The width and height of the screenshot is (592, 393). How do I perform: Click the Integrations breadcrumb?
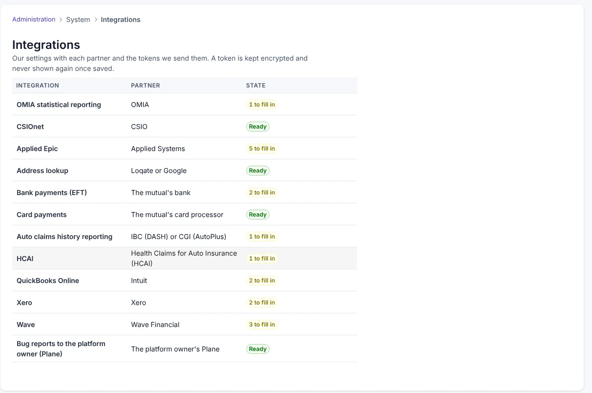pos(121,20)
